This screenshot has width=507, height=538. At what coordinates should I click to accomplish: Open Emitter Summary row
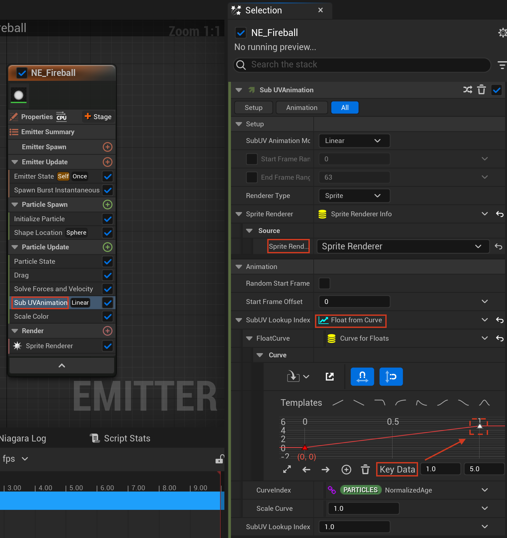pyautogui.click(x=62, y=132)
